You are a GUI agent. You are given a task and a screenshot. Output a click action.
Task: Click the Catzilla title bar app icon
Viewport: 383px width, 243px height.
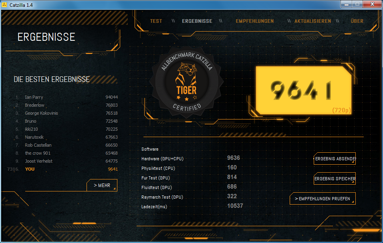(x=4, y=5)
